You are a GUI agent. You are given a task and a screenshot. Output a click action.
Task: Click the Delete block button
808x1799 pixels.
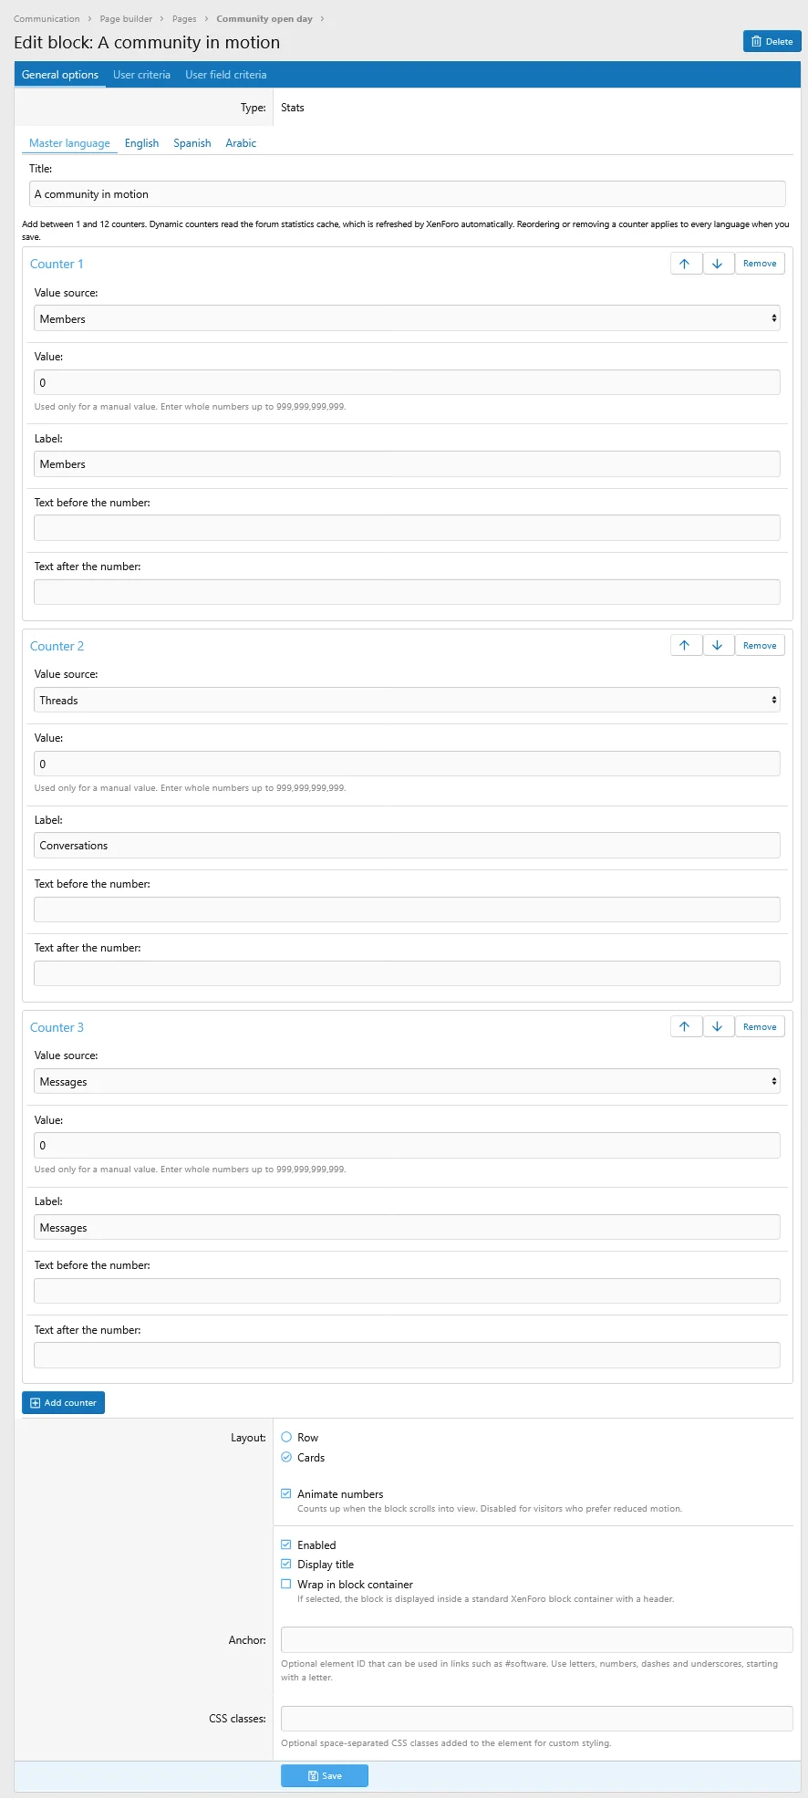tap(772, 41)
